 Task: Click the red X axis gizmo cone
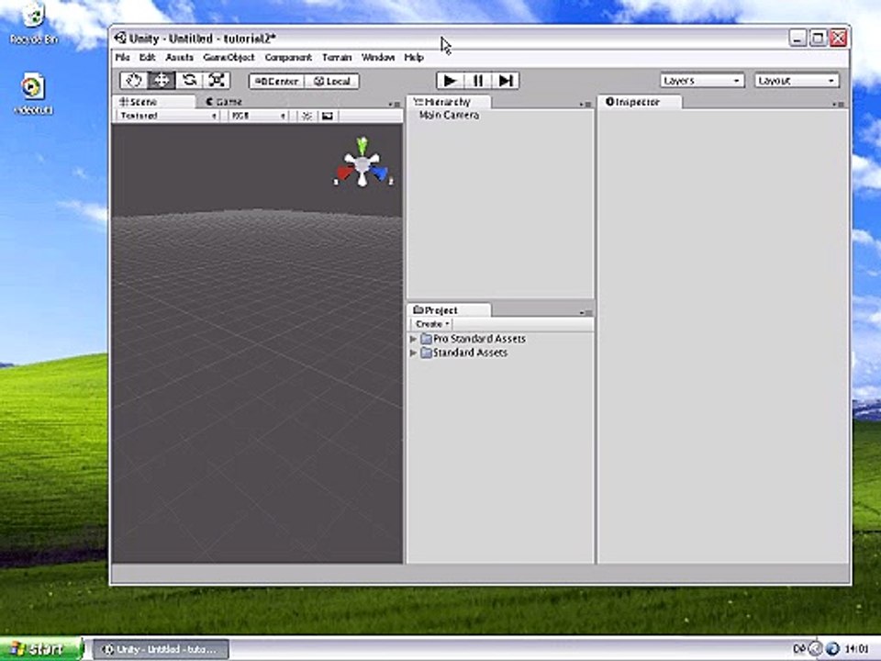[344, 173]
